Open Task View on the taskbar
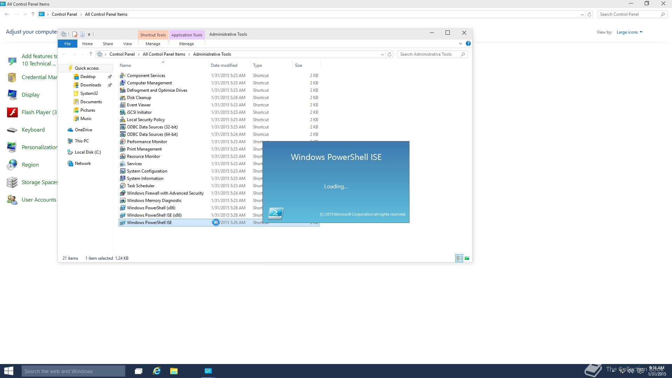This screenshot has width=672, height=378. coord(139,371)
